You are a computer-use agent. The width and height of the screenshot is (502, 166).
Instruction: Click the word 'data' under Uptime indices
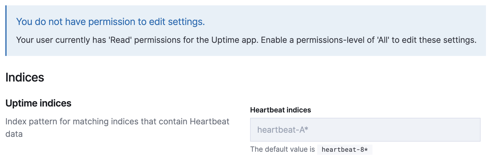(14, 134)
